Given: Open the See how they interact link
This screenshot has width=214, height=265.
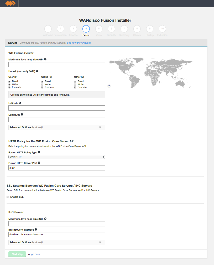Looking at the screenshot, I should pos(79,43).
